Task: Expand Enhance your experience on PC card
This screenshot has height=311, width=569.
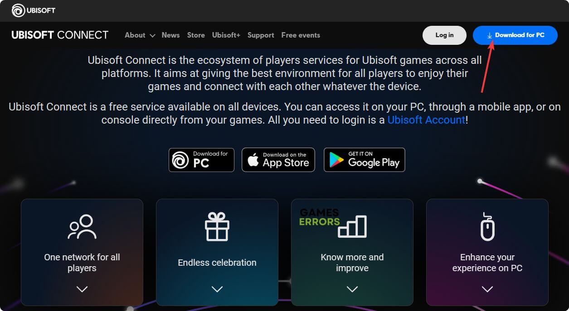Action: coord(487,289)
